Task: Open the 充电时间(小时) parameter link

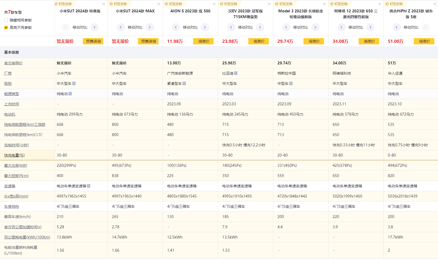Action: pos(17,145)
